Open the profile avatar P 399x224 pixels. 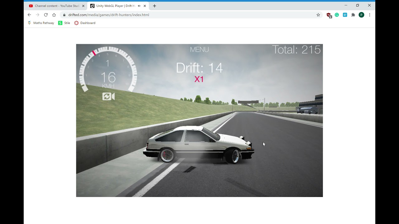361,15
